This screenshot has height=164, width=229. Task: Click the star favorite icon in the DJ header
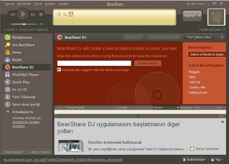222,37
